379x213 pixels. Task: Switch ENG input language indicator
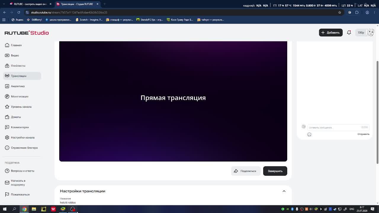(352, 209)
